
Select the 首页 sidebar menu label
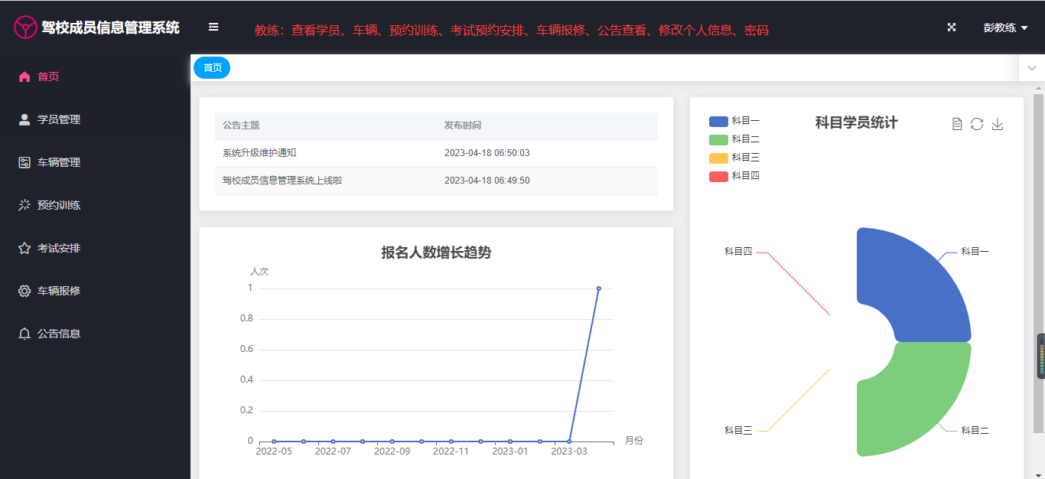coord(48,77)
